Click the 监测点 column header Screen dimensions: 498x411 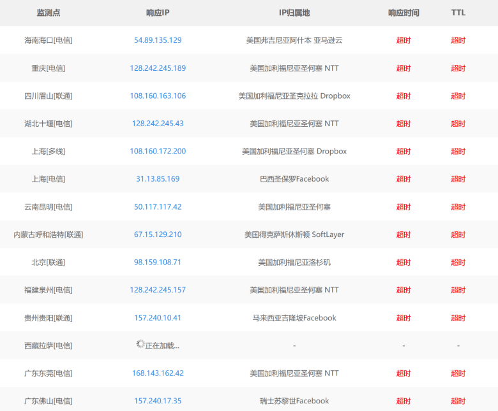[x=49, y=13]
